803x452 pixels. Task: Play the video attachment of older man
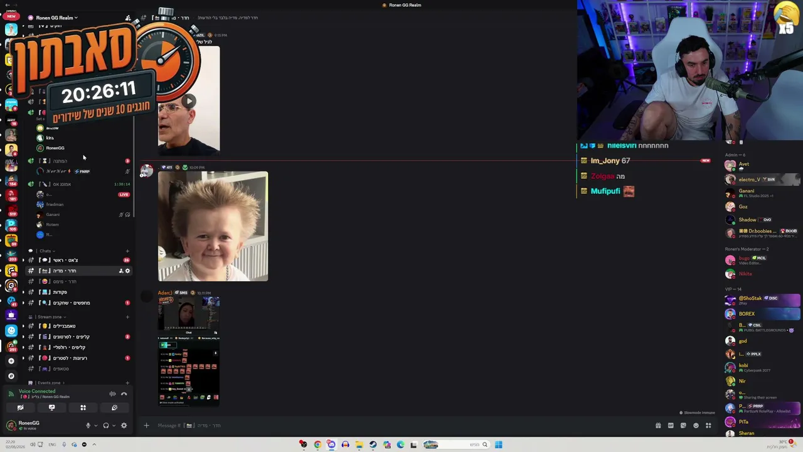[189, 100]
